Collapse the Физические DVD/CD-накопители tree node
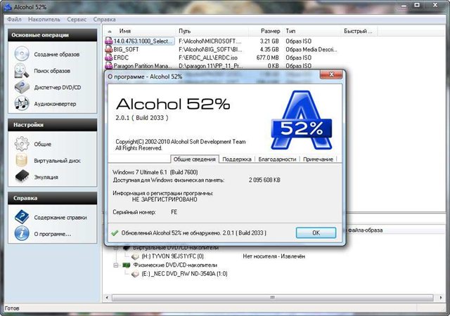Viewport: 450px width, 316px height. tap(115, 265)
